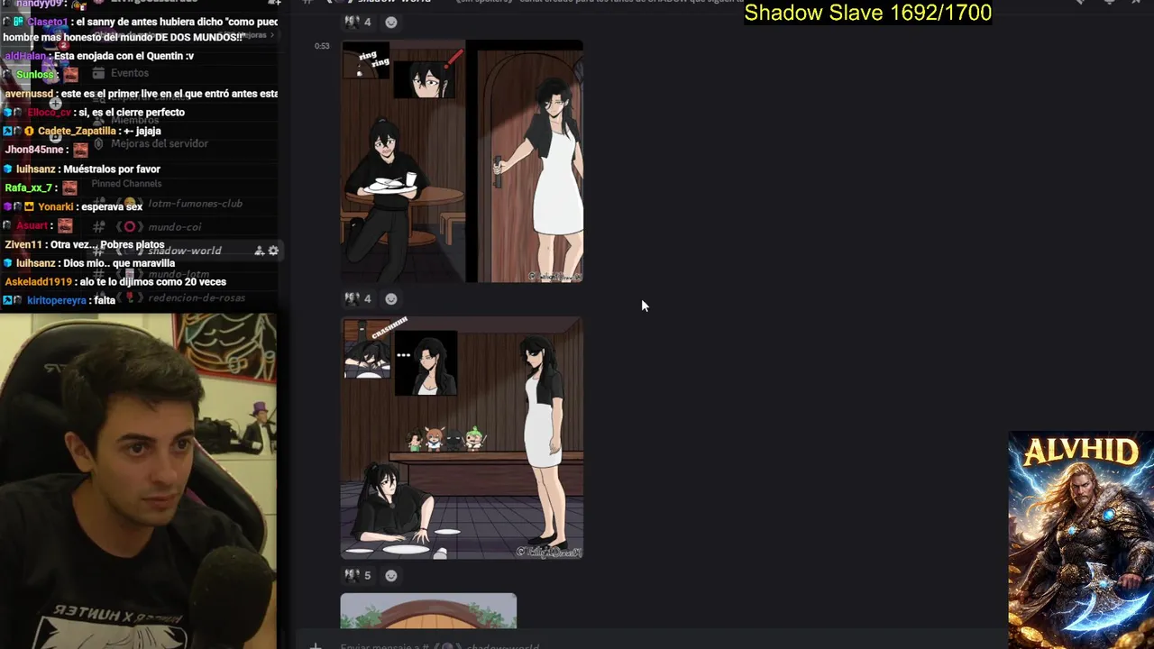Click the Shadow Slave 1692/1700 counter text
1154x649 pixels.
coord(867,13)
